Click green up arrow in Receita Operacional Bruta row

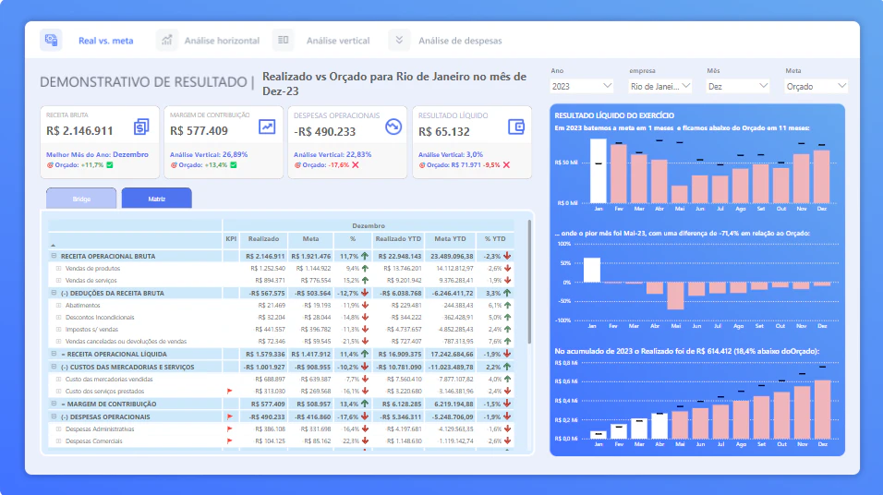tap(365, 256)
